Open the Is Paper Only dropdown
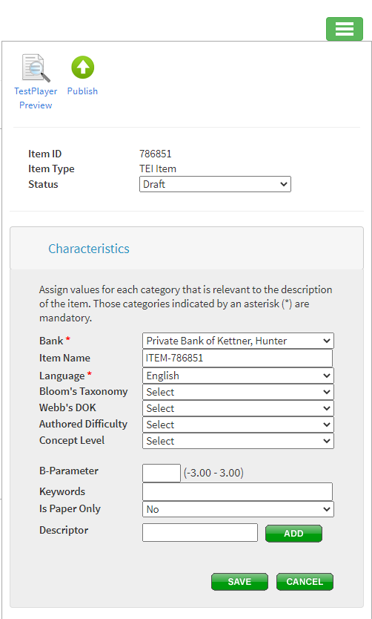 [x=238, y=509]
